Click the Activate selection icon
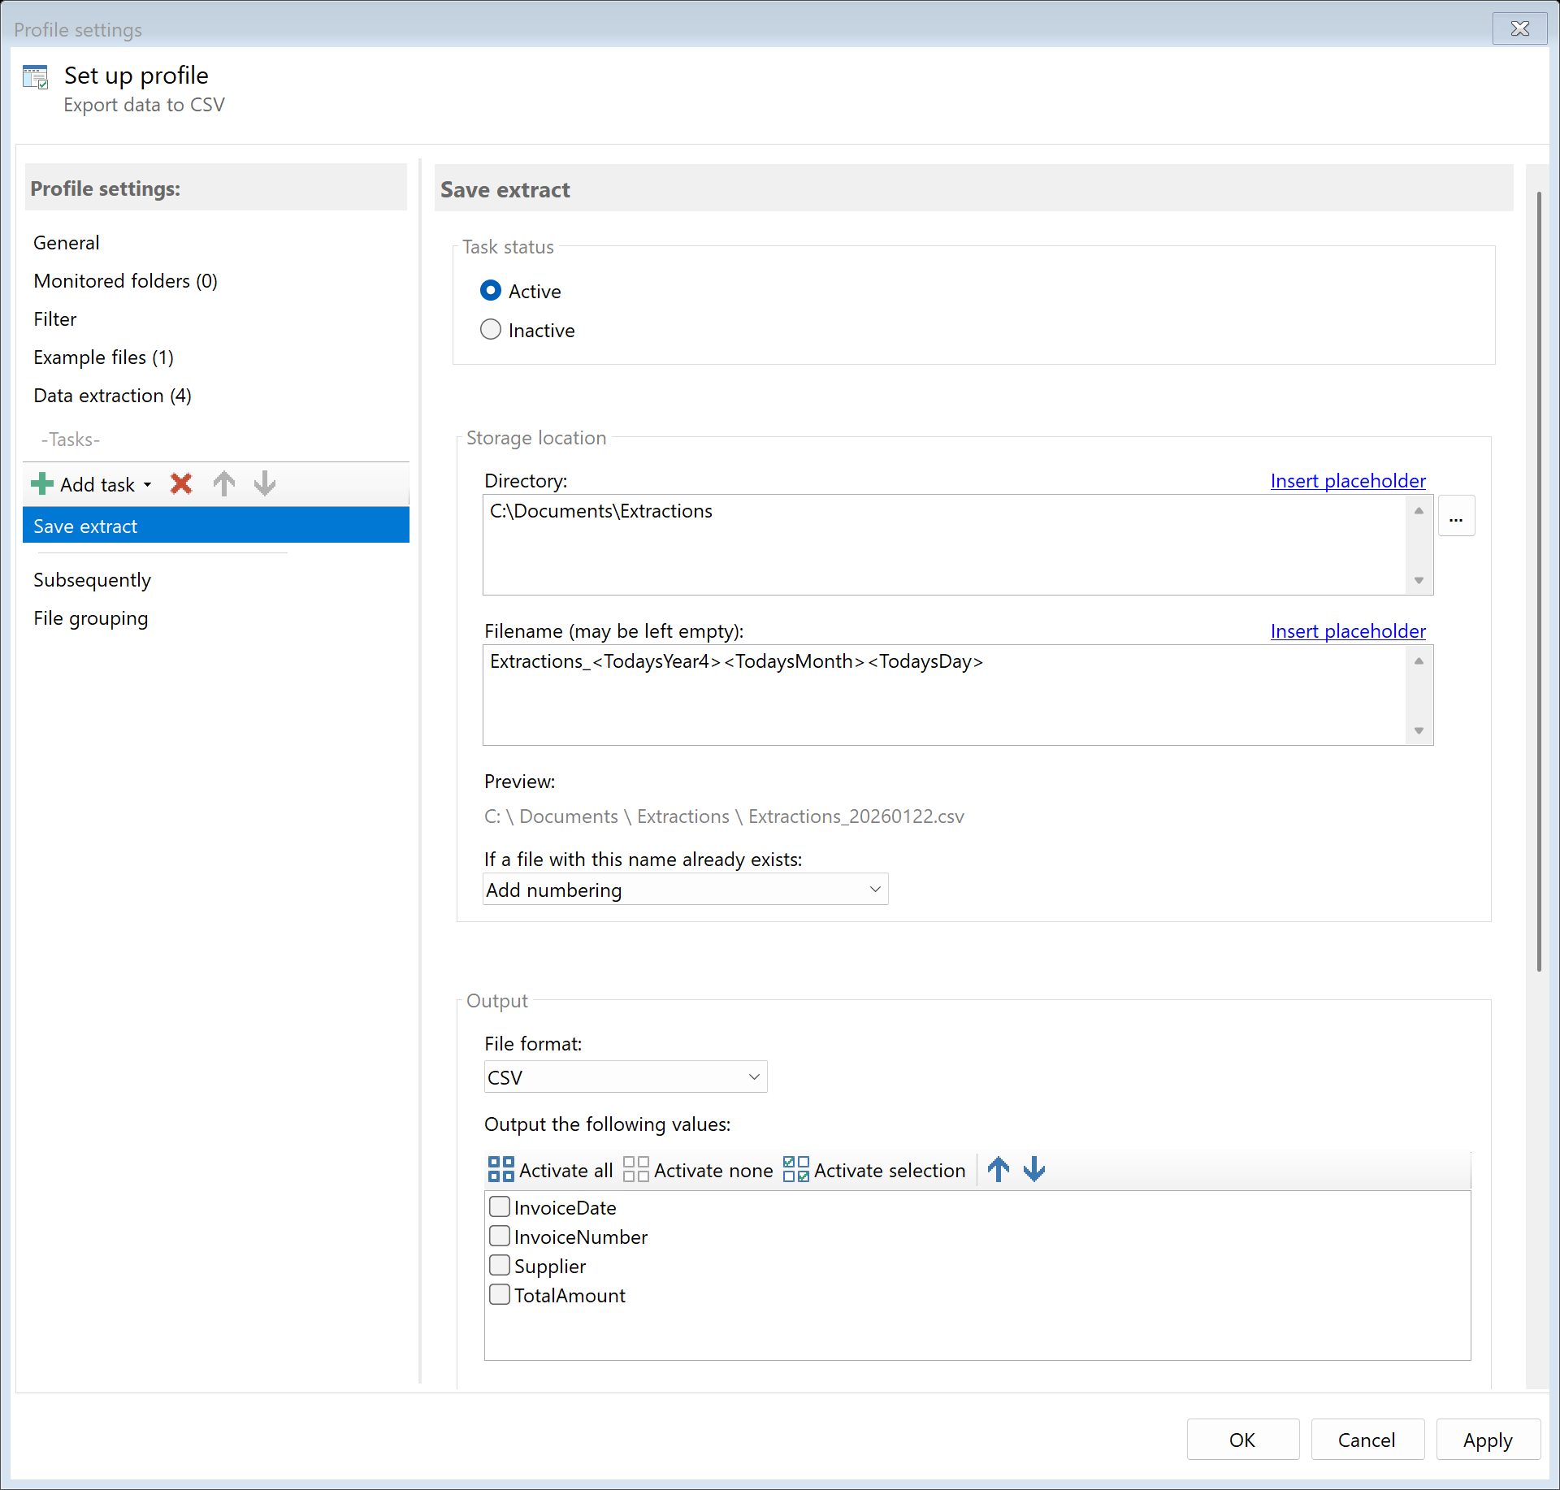The height and width of the screenshot is (1490, 1560). pos(795,1169)
